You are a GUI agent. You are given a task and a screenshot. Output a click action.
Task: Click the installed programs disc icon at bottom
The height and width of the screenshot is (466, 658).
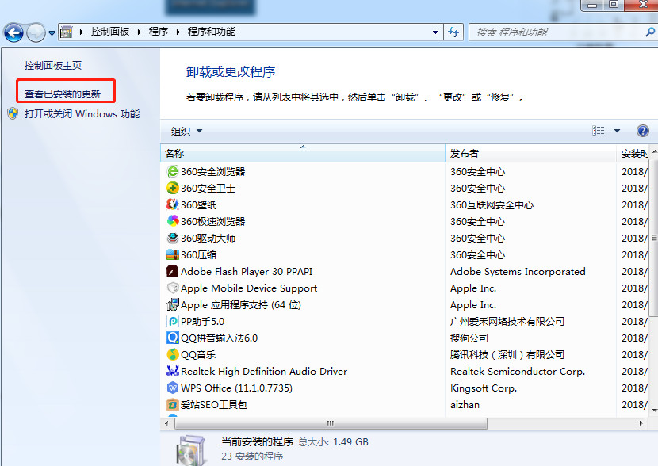tap(191, 450)
